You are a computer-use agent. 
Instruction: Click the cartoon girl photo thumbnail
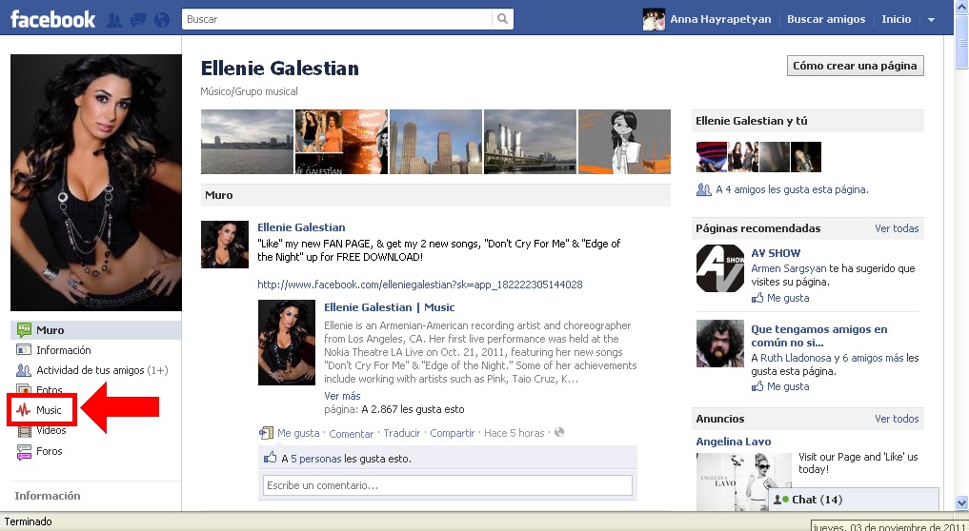pos(624,142)
